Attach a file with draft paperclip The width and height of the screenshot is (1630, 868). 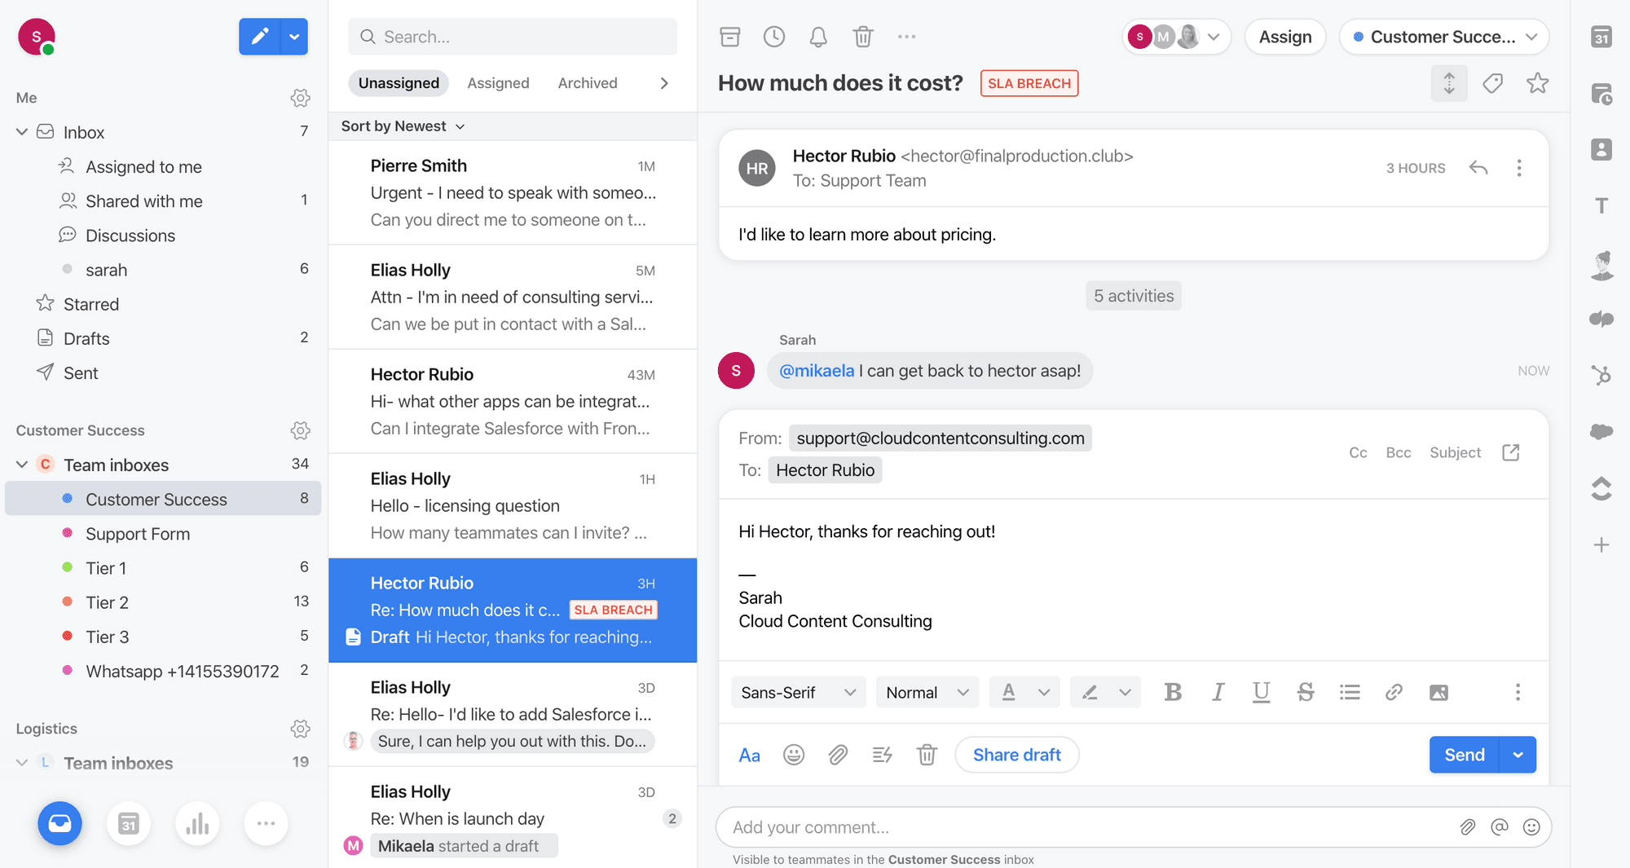coord(837,755)
